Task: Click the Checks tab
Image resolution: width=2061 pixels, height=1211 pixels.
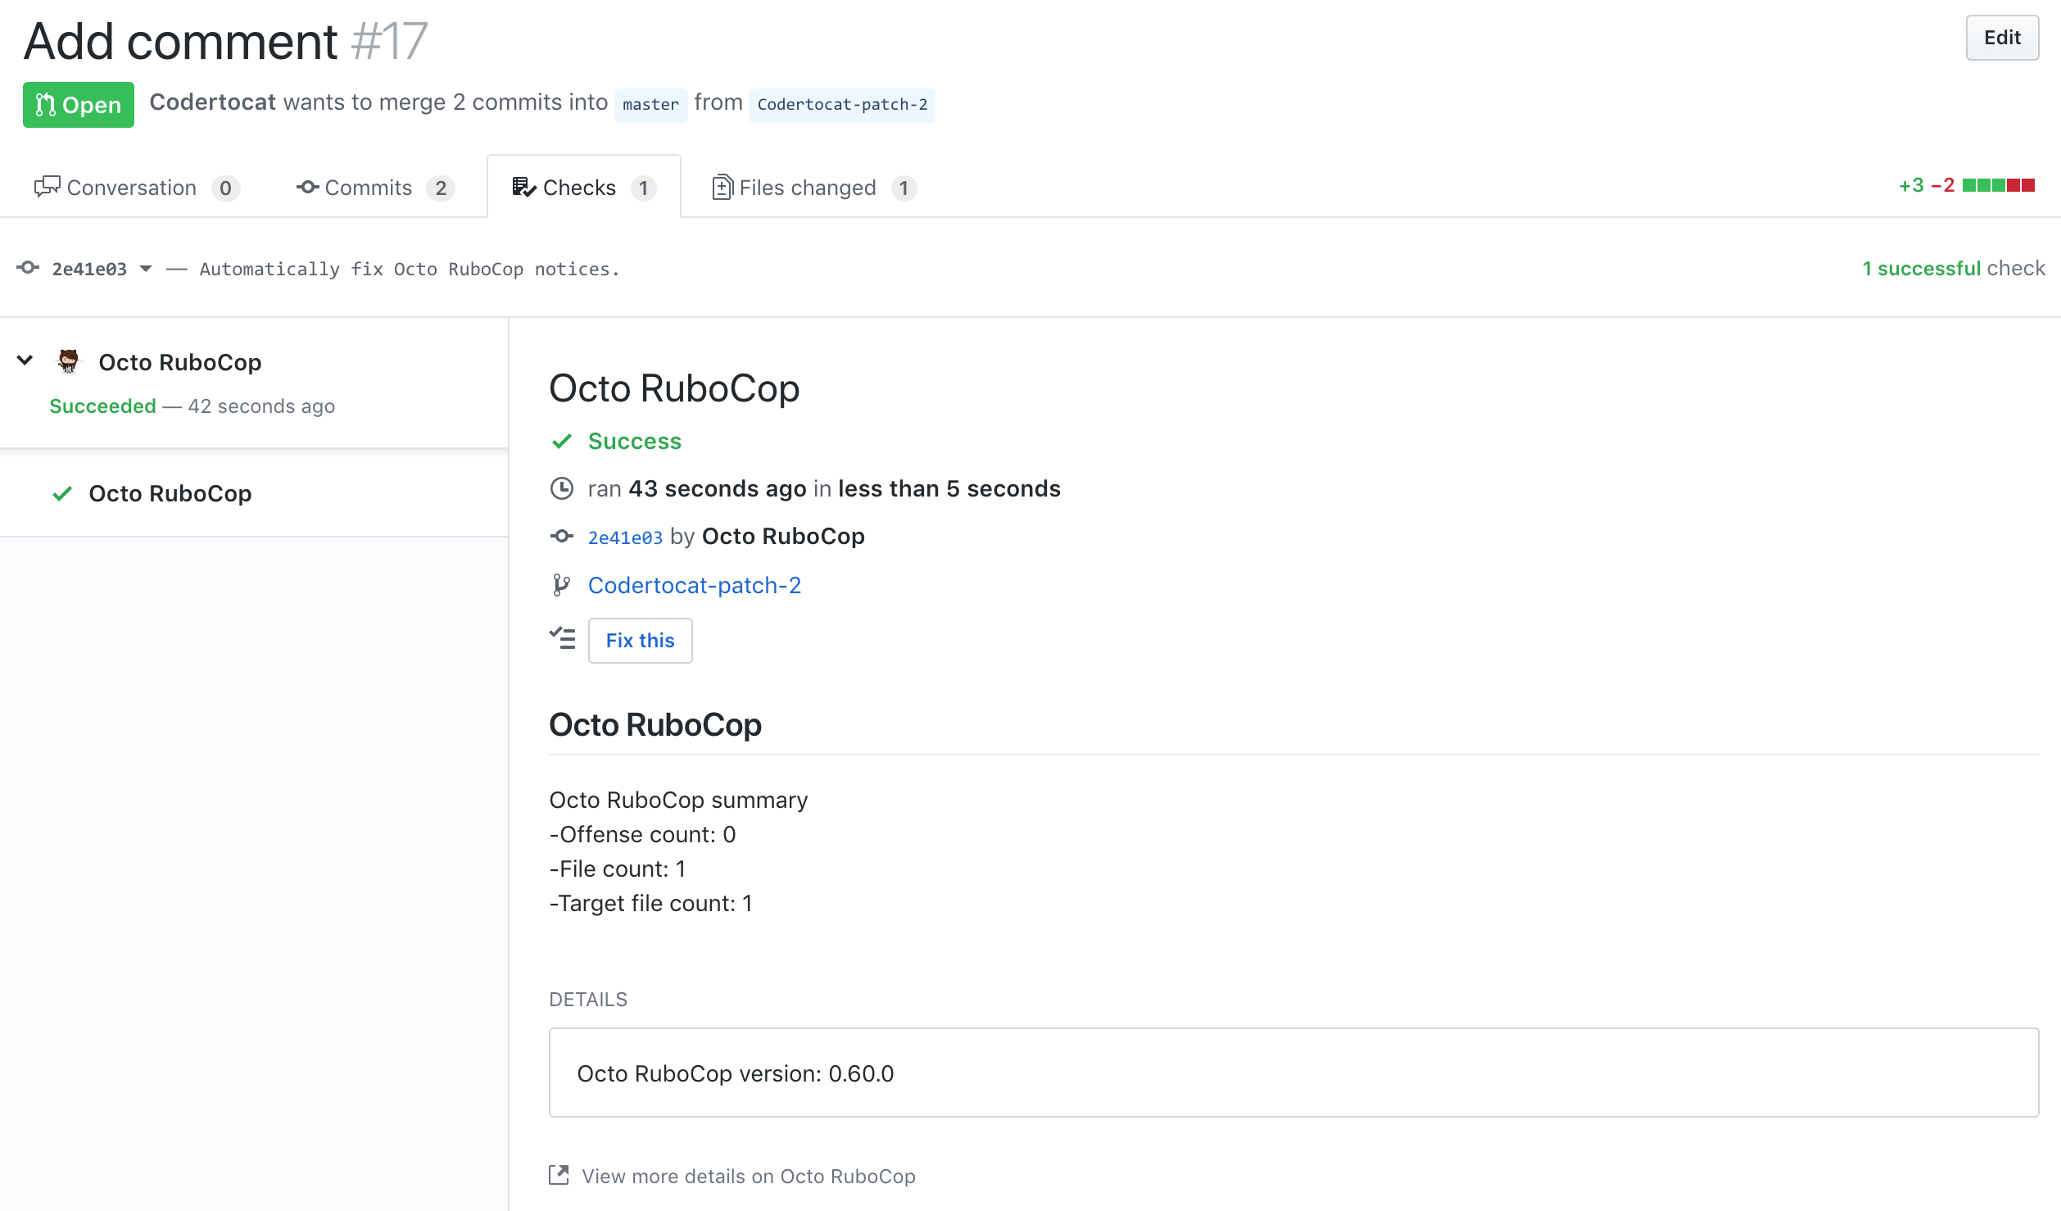Action: 582,186
